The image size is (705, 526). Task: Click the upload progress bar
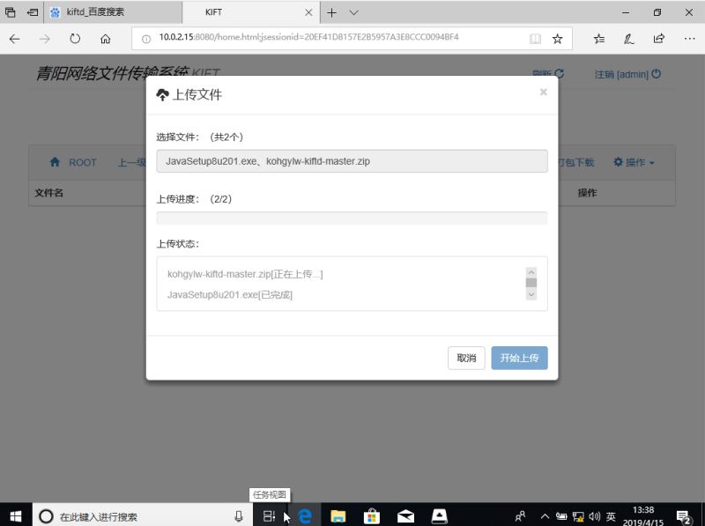351,218
